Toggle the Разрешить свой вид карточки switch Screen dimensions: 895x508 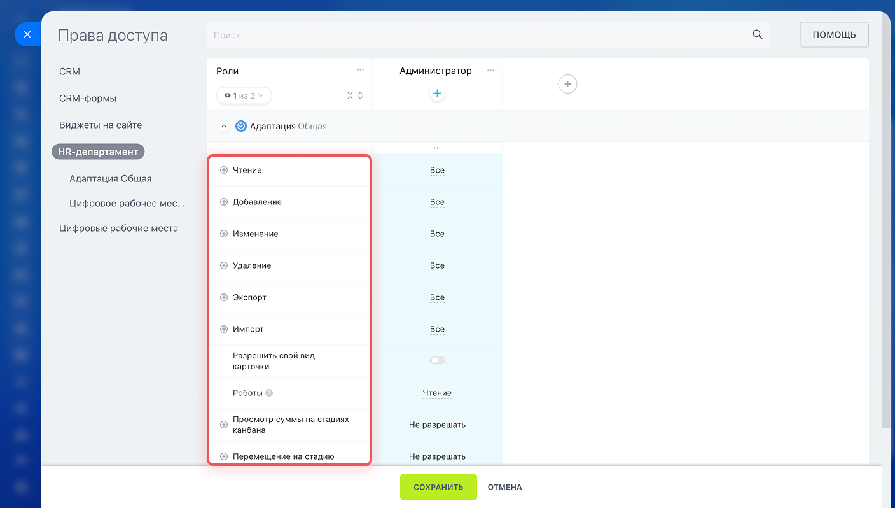(437, 360)
